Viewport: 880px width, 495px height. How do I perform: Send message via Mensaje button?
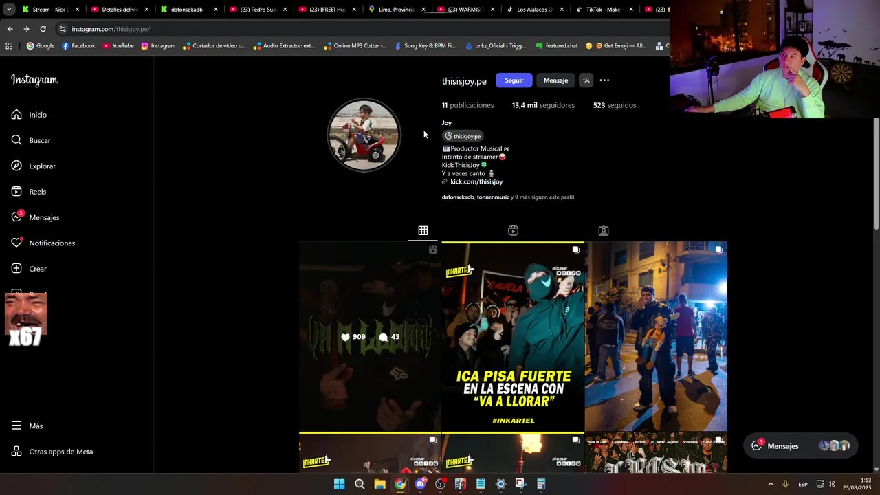[555, 80]
